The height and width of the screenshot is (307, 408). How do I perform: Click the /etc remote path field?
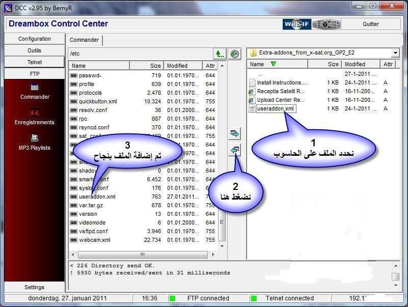[x=141, y=53]
